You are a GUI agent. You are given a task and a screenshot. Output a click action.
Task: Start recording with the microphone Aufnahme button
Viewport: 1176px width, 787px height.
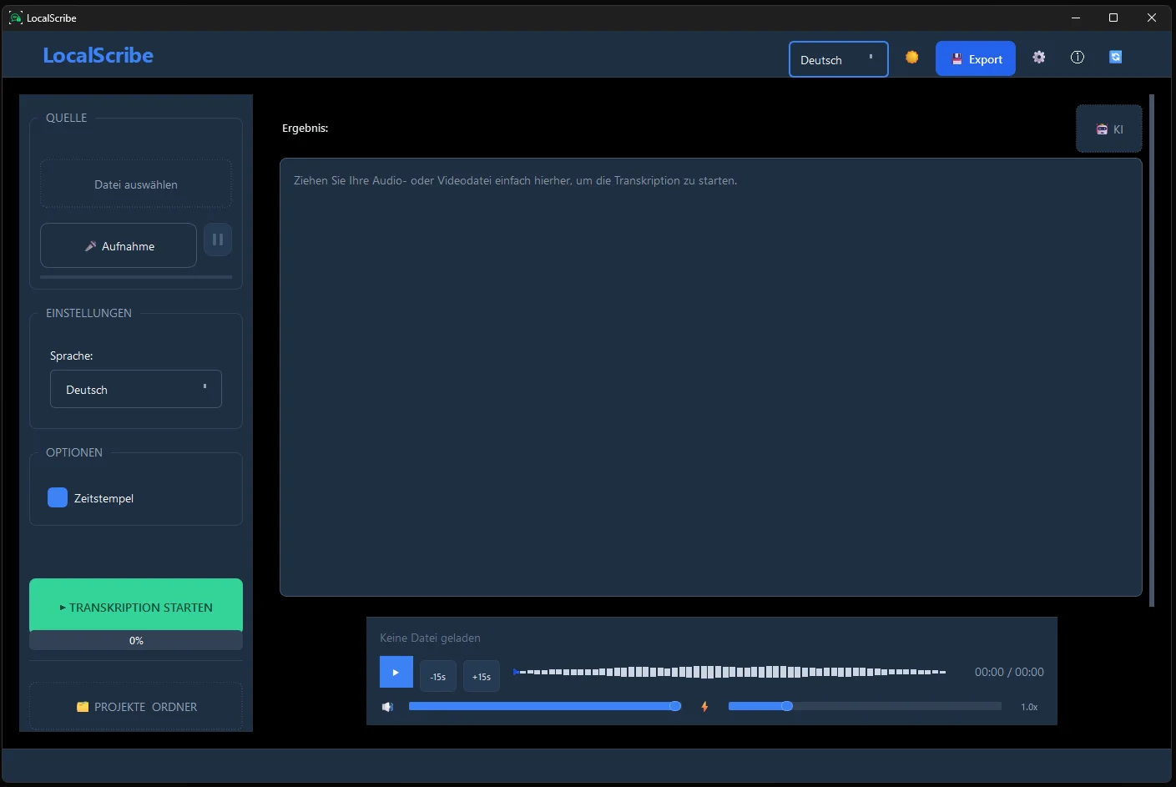point(118,245)
